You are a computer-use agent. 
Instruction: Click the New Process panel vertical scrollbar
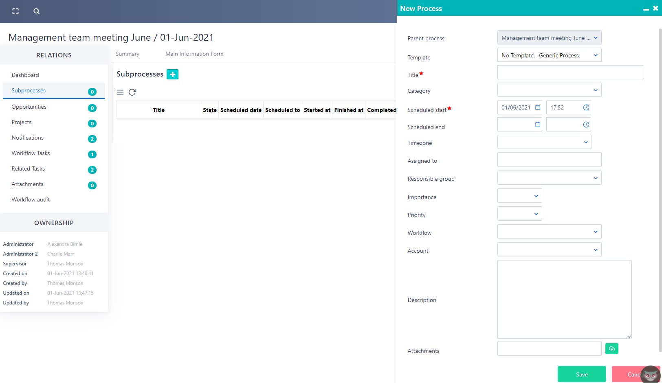(x=660, y=190)
